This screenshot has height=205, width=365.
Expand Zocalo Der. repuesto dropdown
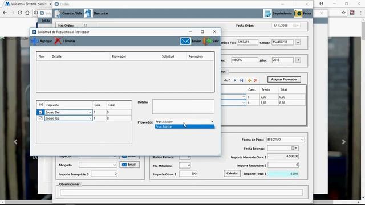pyautogui.click(x=90, y=112)
